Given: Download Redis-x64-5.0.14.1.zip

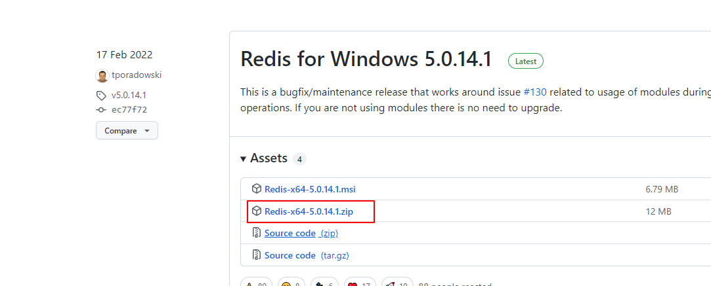Looking at the screenshot, I should pyautogui.click(x=309, y=211).
